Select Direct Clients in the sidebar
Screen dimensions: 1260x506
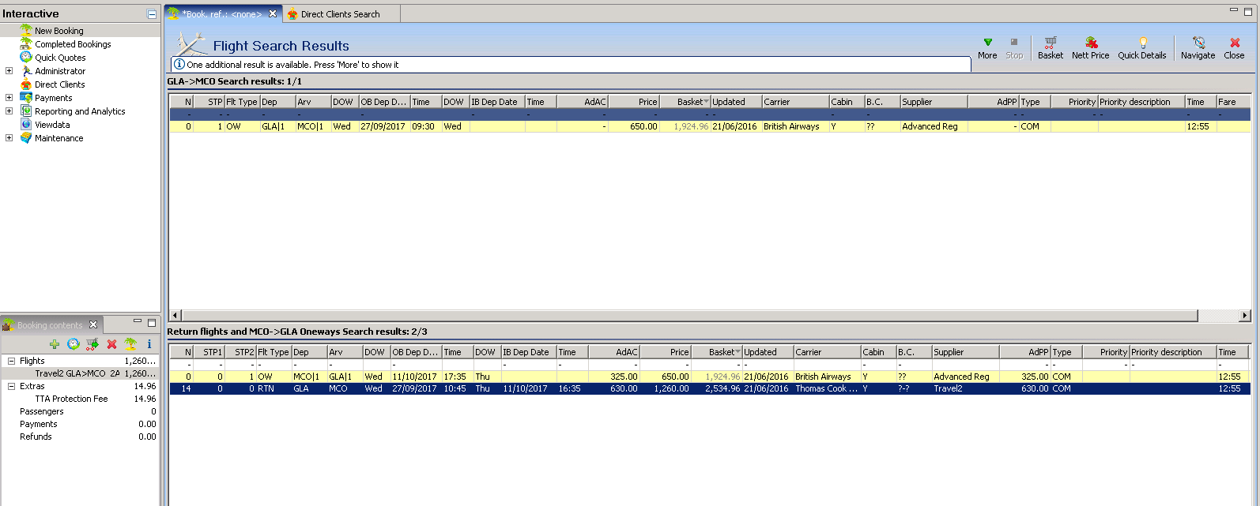(59, 84)
